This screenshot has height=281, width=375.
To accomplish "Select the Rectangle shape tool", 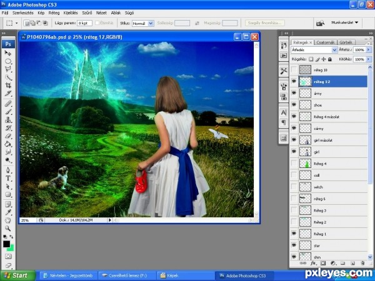I will click(8, 194).
